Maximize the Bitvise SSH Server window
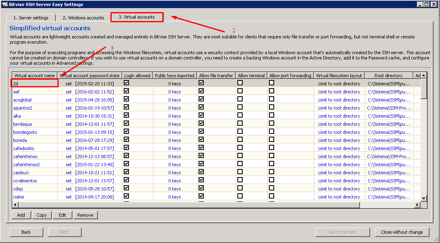Viewport: 440px width, 243px height. tap(427, 4)
